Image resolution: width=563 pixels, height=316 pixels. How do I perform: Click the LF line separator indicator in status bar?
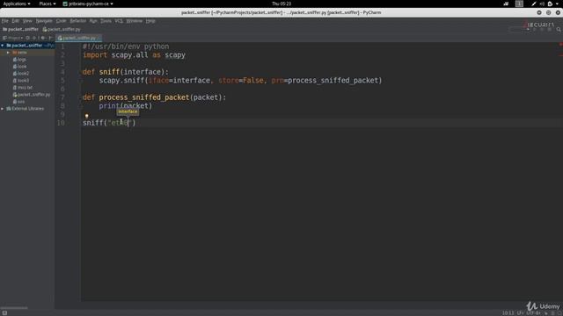tap(520, 312)
